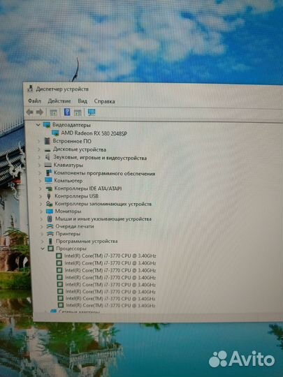Click the Мониторы screen icon
The height and width of the screenshot is (377, 283).
click(x=50, y=212)
